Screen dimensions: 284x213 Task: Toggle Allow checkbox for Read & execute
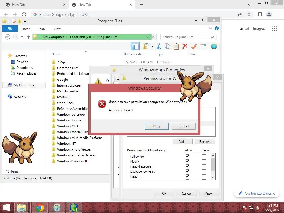tap(187, 166)
